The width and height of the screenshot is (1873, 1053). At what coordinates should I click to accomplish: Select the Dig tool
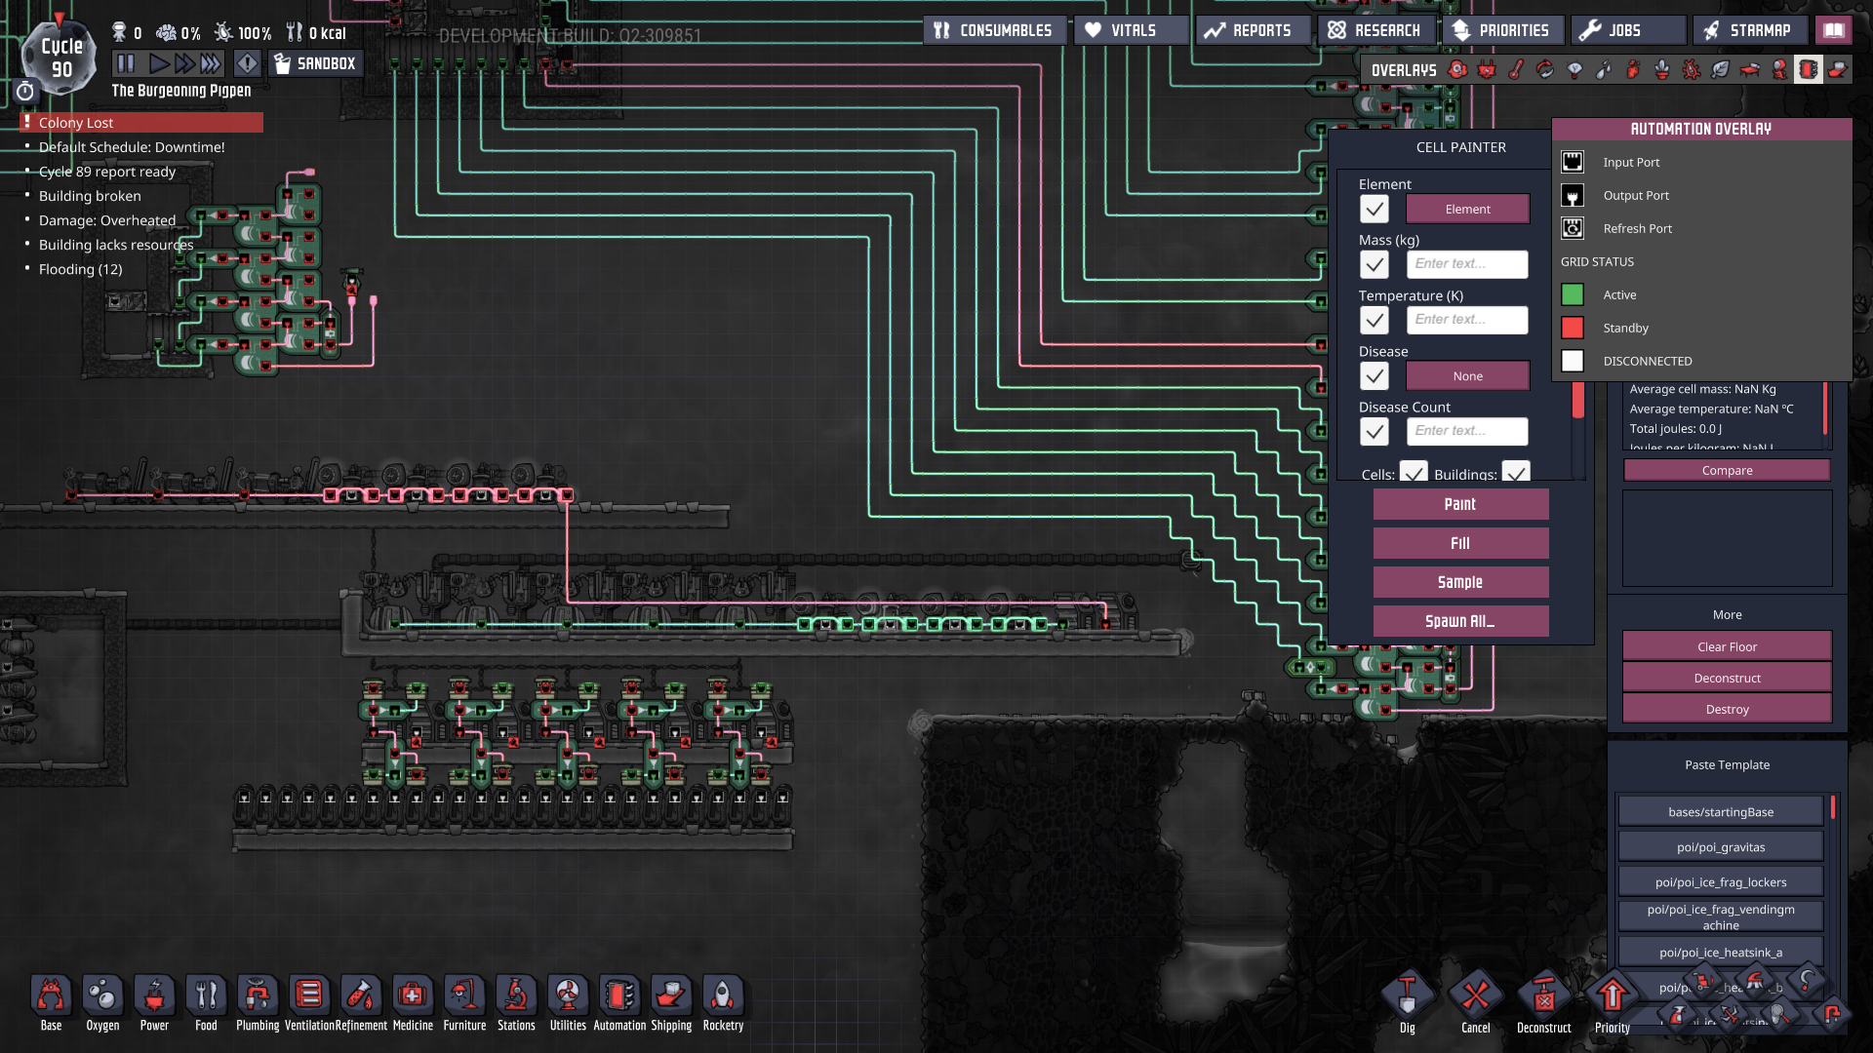pyautogui.click(x=1407, y=996)
